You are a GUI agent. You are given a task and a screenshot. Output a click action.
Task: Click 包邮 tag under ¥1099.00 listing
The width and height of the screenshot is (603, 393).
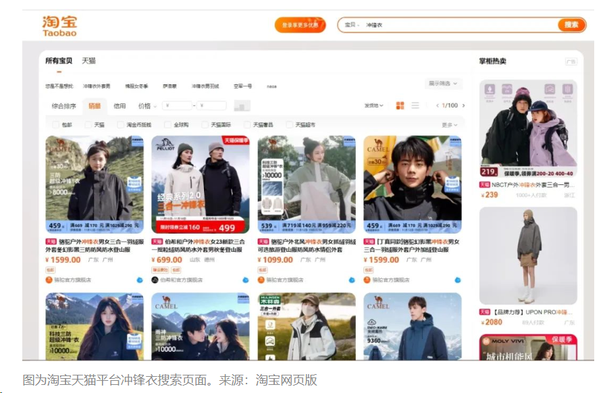(x=262, y=270)
